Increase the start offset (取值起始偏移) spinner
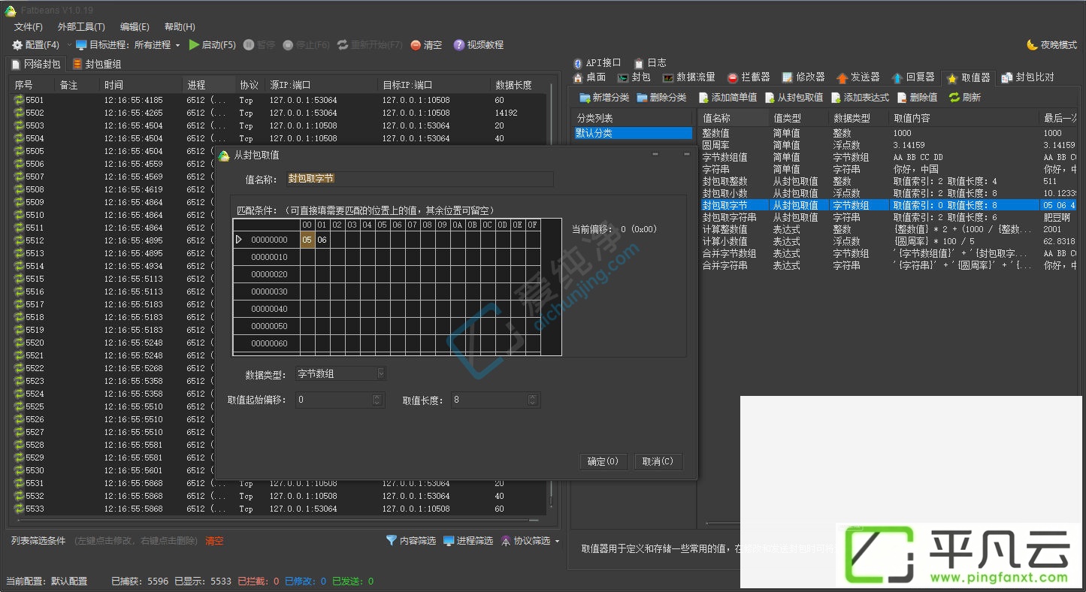 378,397
